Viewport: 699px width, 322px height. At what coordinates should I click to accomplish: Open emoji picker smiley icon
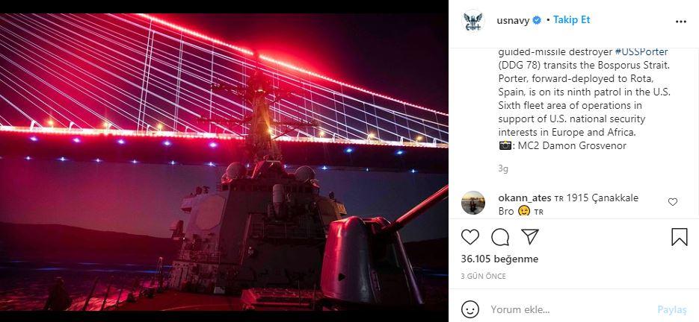(x=470, y=309)
